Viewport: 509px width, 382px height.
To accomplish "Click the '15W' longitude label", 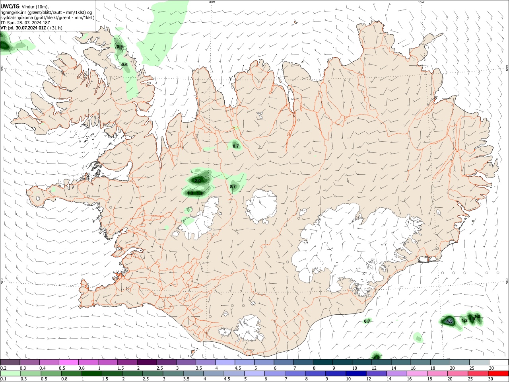I will pos(421,2).
